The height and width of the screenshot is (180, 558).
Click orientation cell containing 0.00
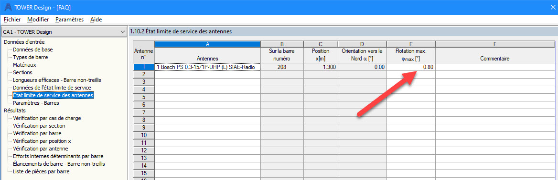pos(362,67)
